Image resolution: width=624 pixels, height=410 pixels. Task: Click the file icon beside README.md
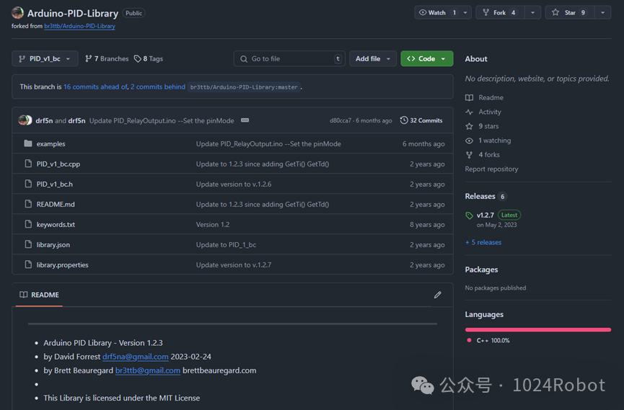coord(28,204)
